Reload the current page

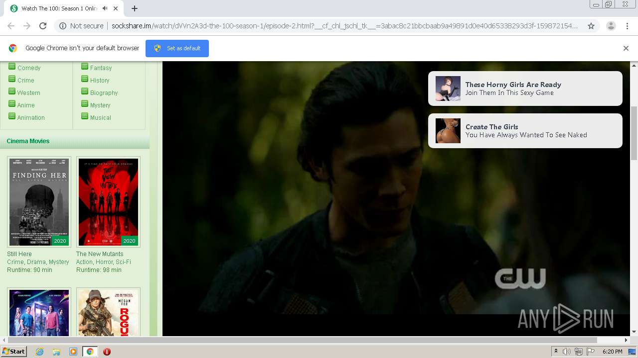coord(43,26)
